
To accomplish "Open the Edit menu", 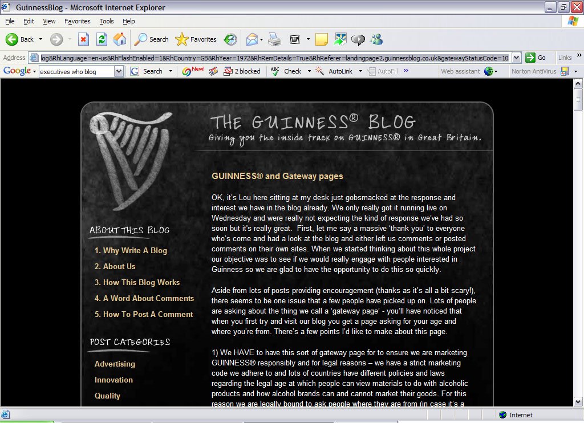I will tap(29, 21).
